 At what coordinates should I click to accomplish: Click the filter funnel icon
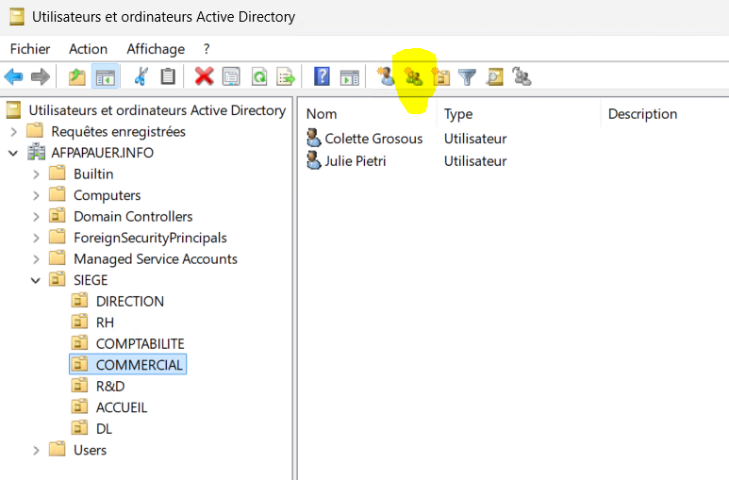coord(467,77)
